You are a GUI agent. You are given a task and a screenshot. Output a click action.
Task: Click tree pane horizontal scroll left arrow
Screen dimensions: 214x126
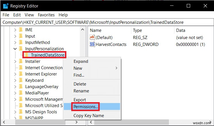coord(4,122)
